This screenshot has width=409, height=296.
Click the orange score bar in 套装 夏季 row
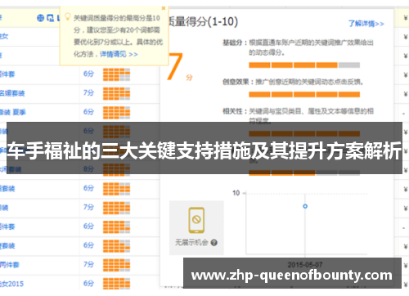coord(116,113)
